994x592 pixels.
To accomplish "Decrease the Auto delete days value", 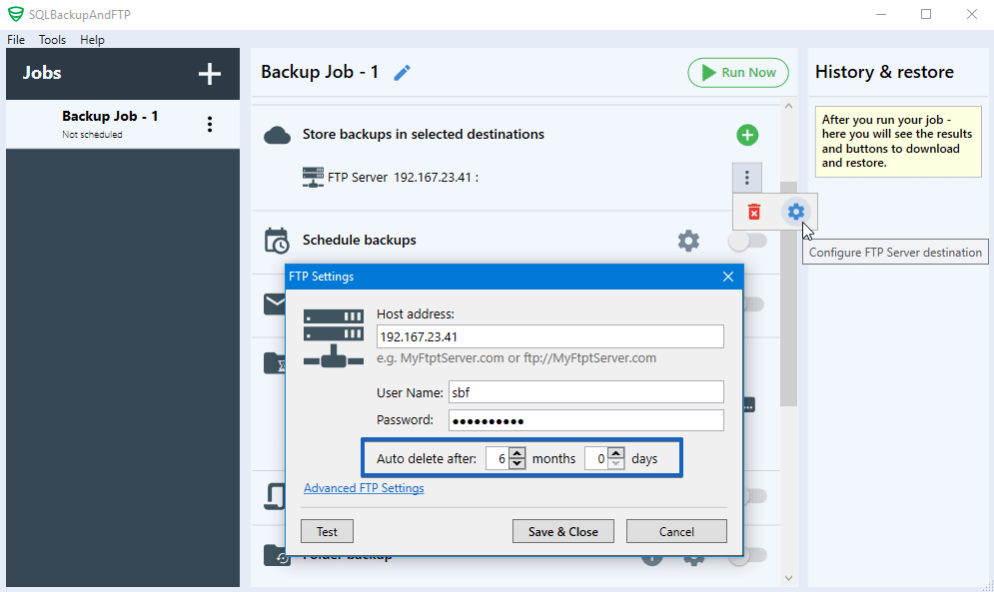I will point(616,463).
